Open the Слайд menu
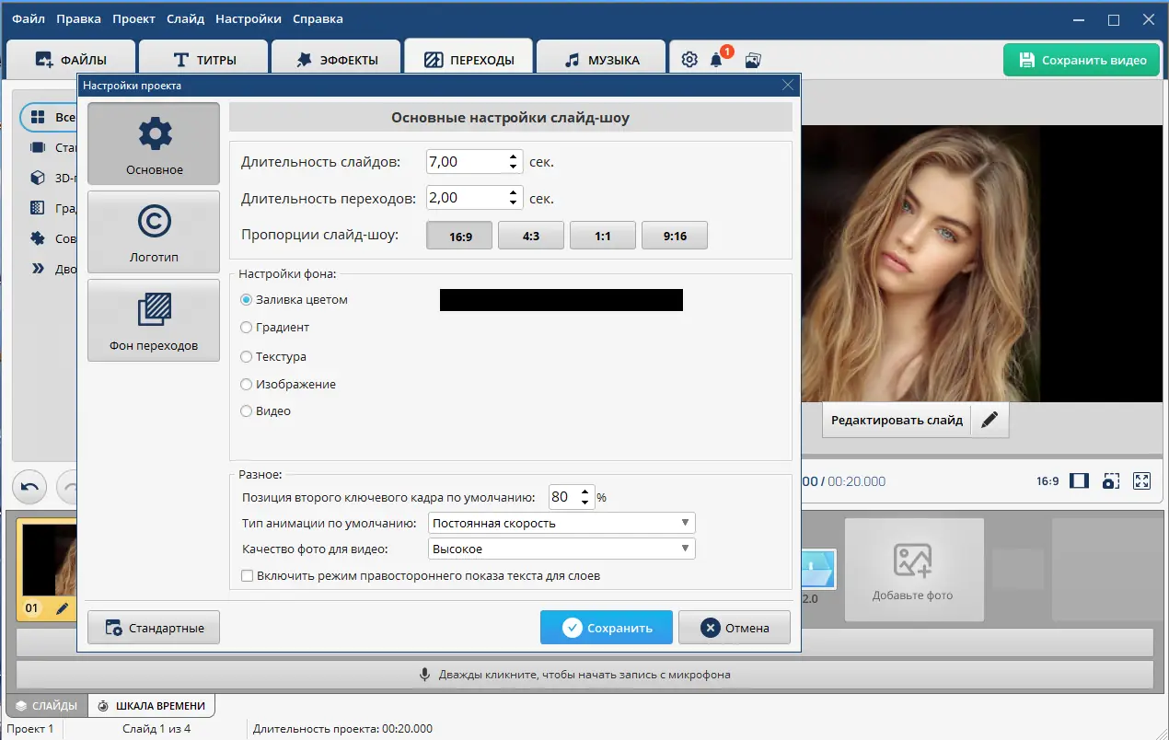Image resolution: width=1169 pixels, height=740 pixels. (185, 18)
